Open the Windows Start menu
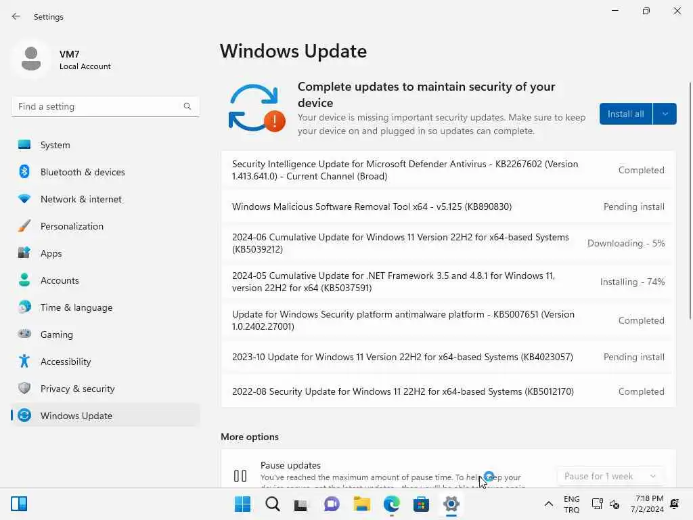Image resolution: width=693 pixels, height=520 pixels. click(x=242, y=504)
